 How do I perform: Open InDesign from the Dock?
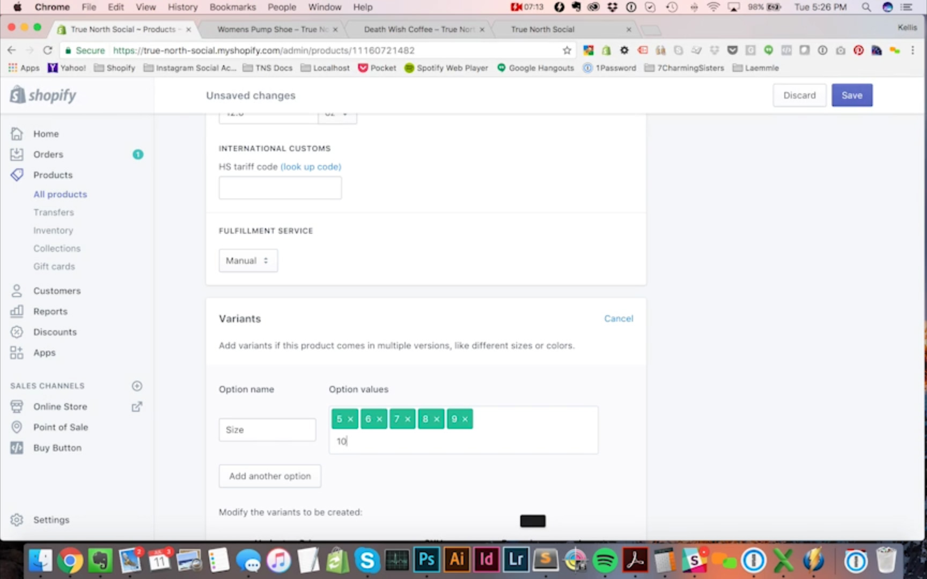(x=486, y=560)
